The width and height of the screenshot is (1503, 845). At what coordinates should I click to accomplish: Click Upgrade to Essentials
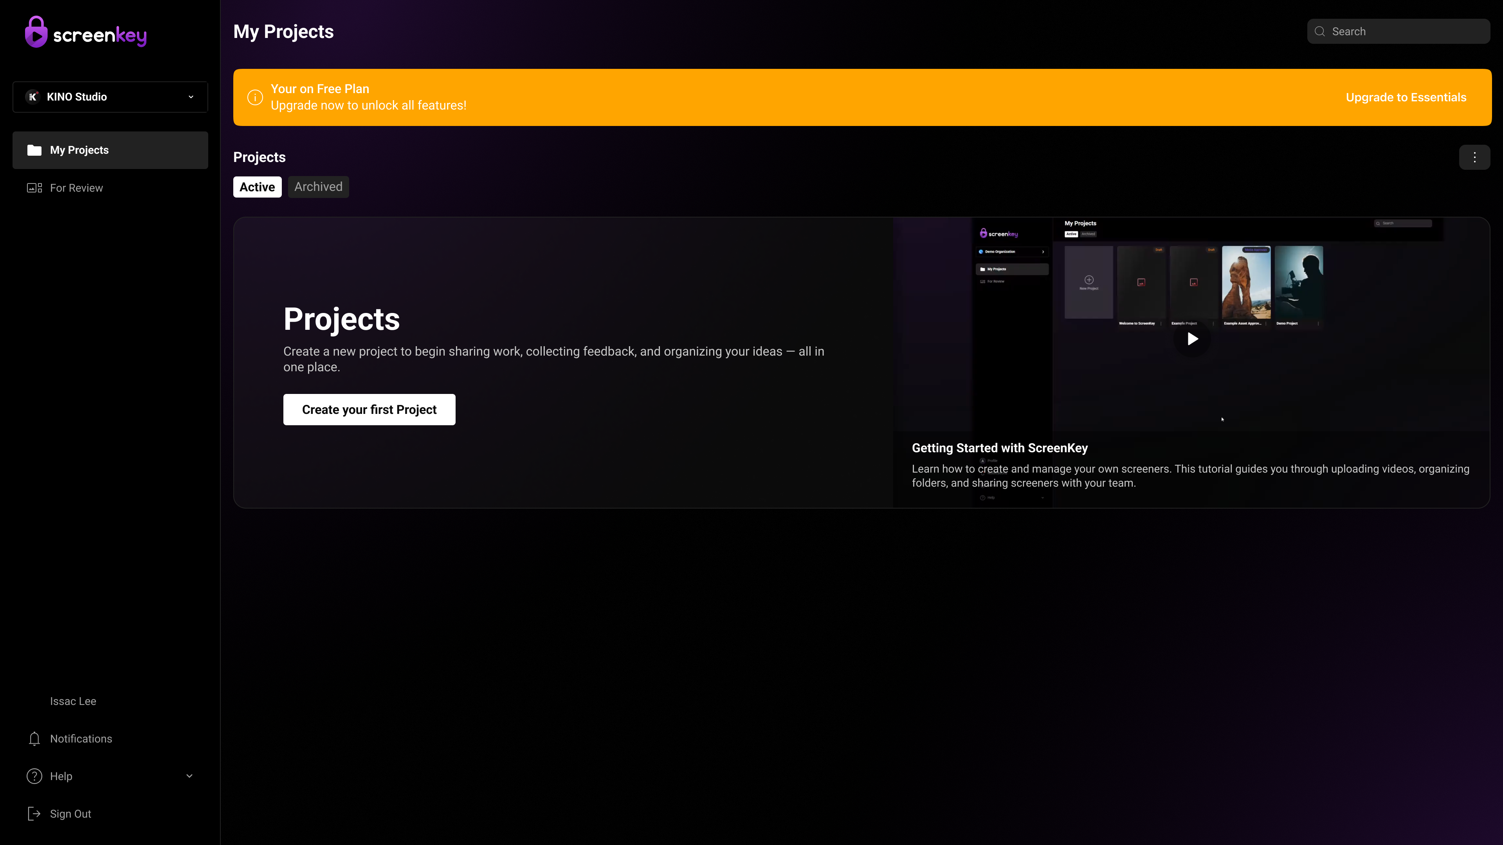[x=1406, y=97]
